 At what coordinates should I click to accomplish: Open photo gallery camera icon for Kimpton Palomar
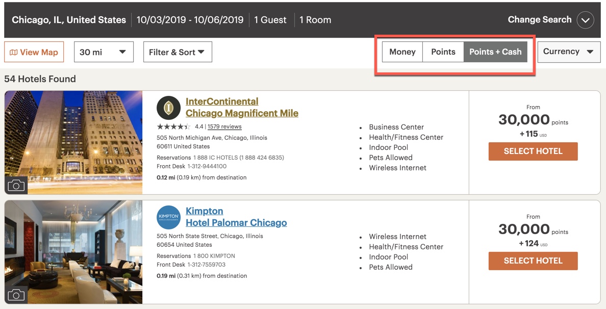click(16, 295)
